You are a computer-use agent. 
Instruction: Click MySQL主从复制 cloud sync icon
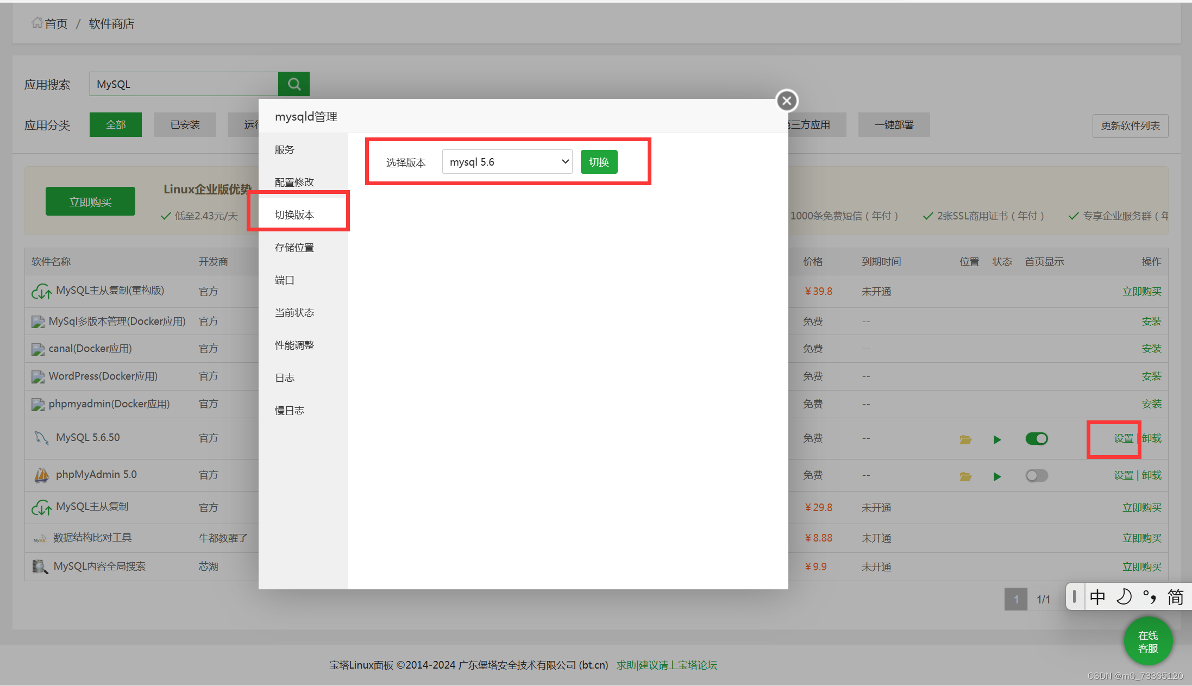tap(41, 508)
